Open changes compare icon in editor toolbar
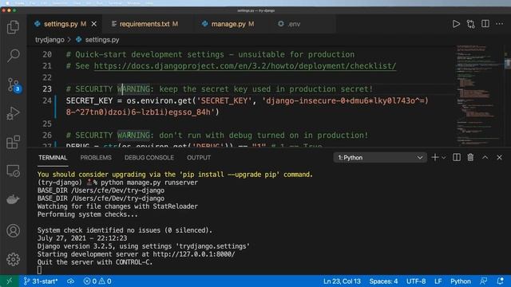 pyautogui.click(x=470, y=24)
